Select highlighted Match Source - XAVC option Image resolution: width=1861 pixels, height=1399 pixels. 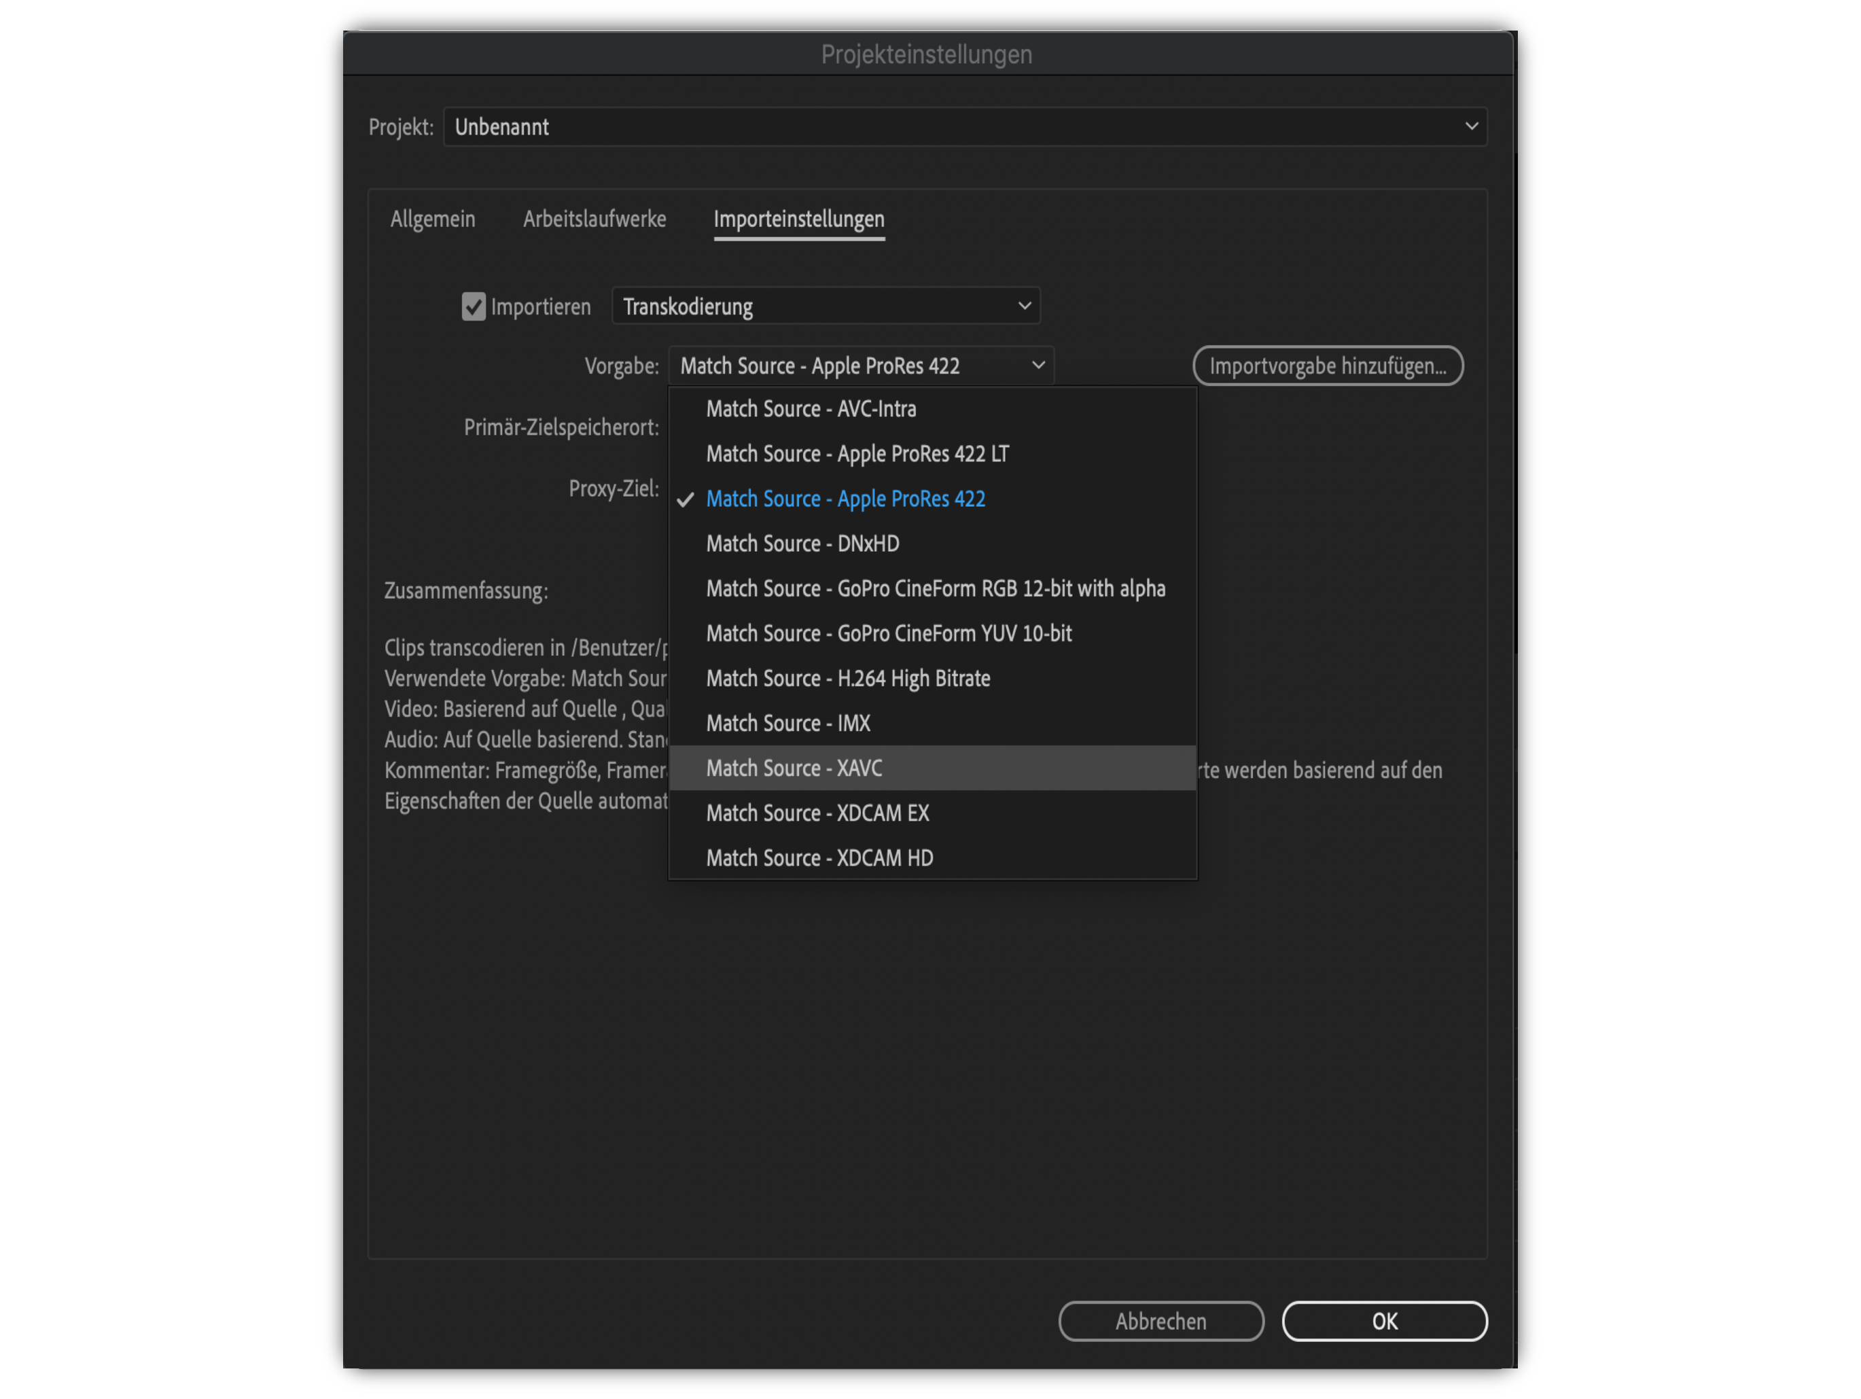point(794,768)
